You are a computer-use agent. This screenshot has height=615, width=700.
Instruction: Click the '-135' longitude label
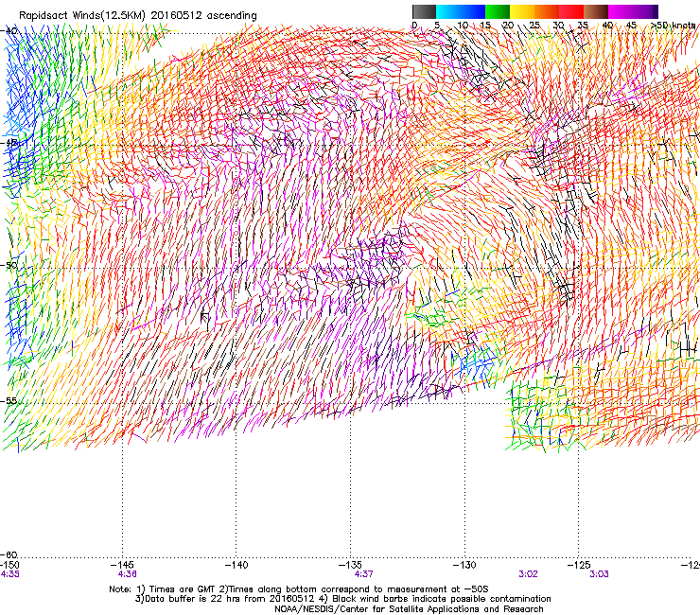coord(350,565)
